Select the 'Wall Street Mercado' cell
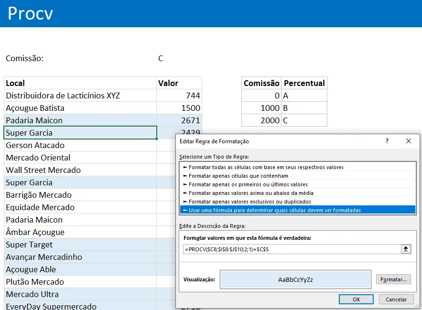This screenshot has height=310, width=422. click(x=80, y=170)
